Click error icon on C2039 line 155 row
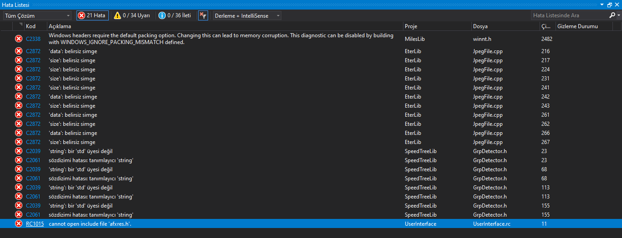Image resolution: width=622 pixels, height=238 pixels. tap(19, 206)
